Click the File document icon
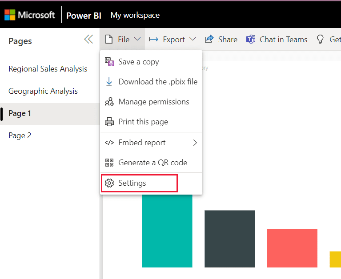The width and height of the screenshot is (341, 279). (109, 40)
